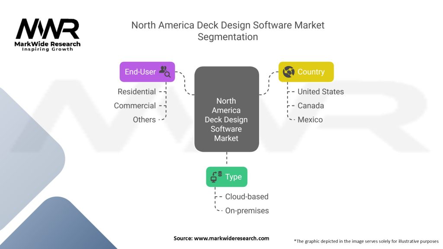This screenshot has width=443, height=249.
Task: Select the Type text in green box
Action: coord(233,177)
